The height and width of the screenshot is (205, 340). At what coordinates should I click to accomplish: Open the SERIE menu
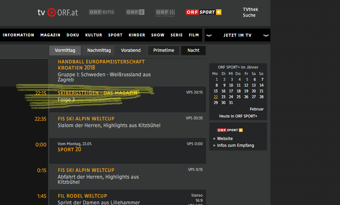click(177, 35)
